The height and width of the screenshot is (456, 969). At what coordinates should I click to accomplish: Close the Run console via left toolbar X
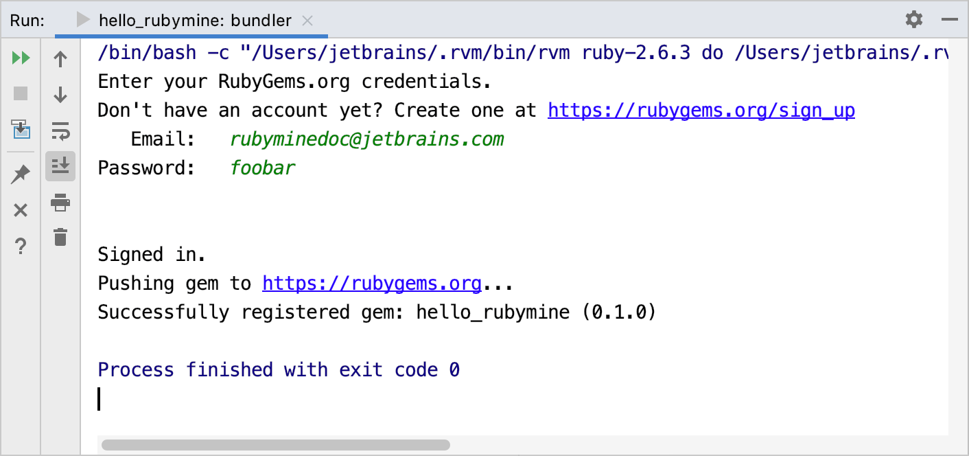(x=21, y=210)
